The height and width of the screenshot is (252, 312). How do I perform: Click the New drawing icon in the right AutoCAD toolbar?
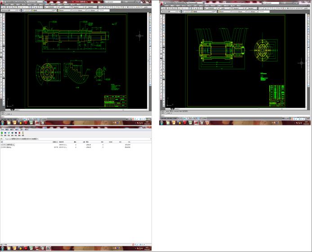click(x=162, y=9)
